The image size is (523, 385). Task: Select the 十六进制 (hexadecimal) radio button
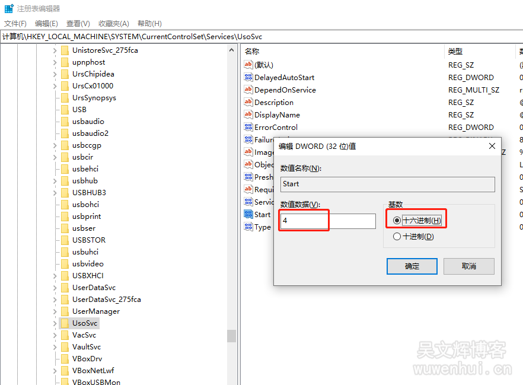pyautogui.click(x=397, y=221)
